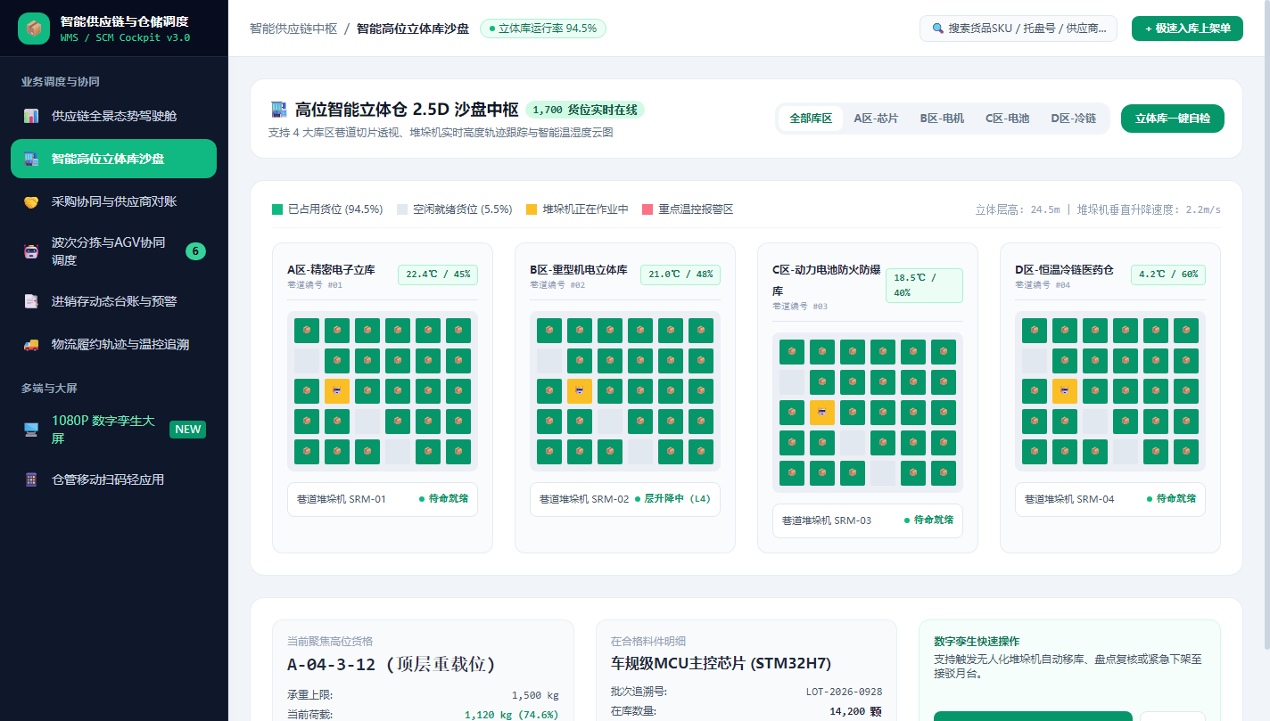Click the 巷道堆垛机 SRM-03 label

pyautogui.click(x=827, y=520)
